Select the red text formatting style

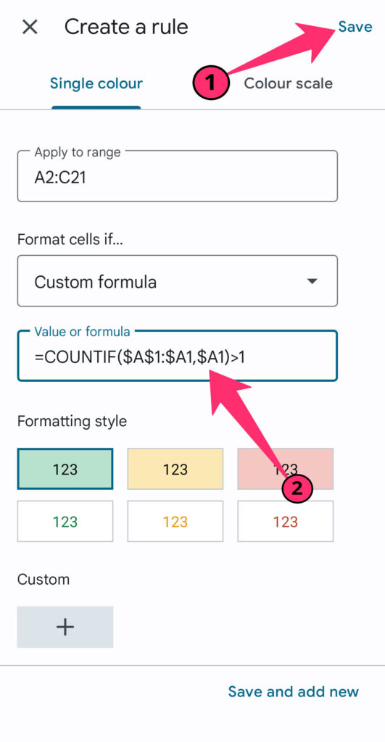click(286, 522)
